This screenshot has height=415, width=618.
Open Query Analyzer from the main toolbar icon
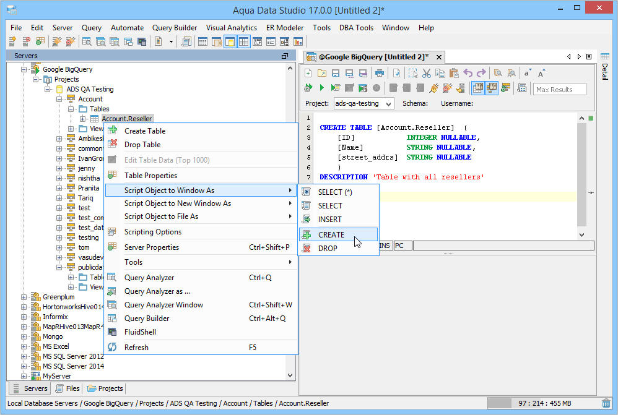[87, 41]
